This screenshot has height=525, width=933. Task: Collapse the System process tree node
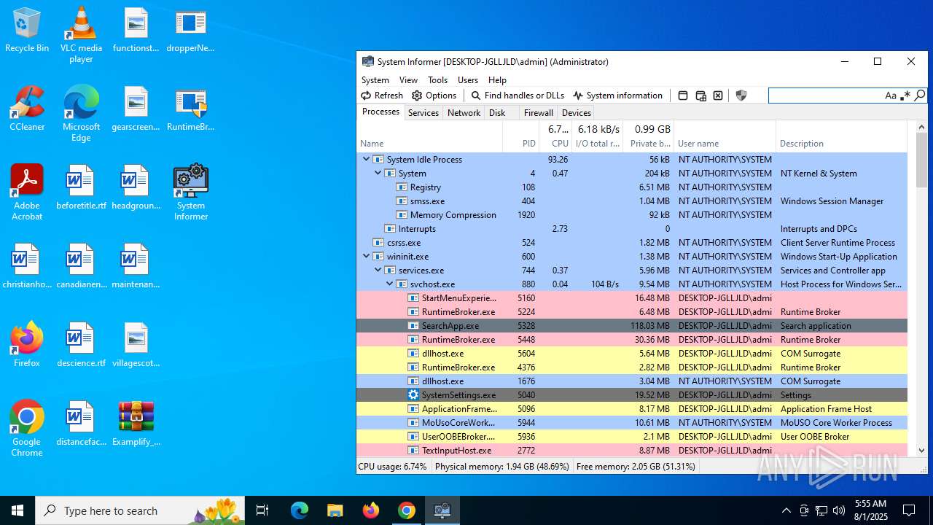[378, 173]
